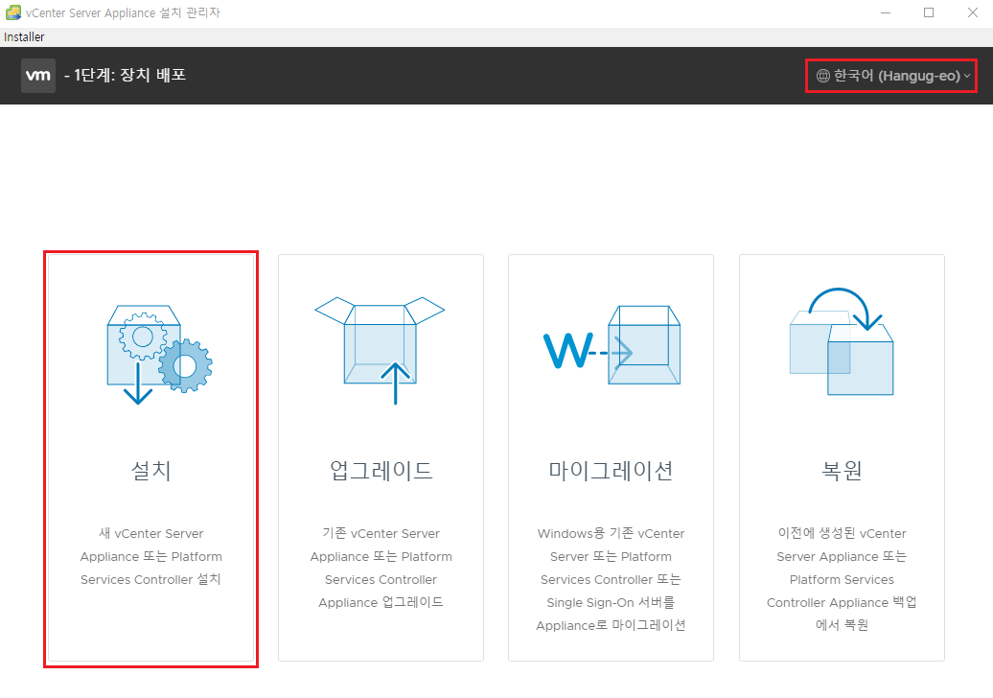Viewport: 993px width, 698px height.
Task: Click the restore cubes icon
Action: 842,341
